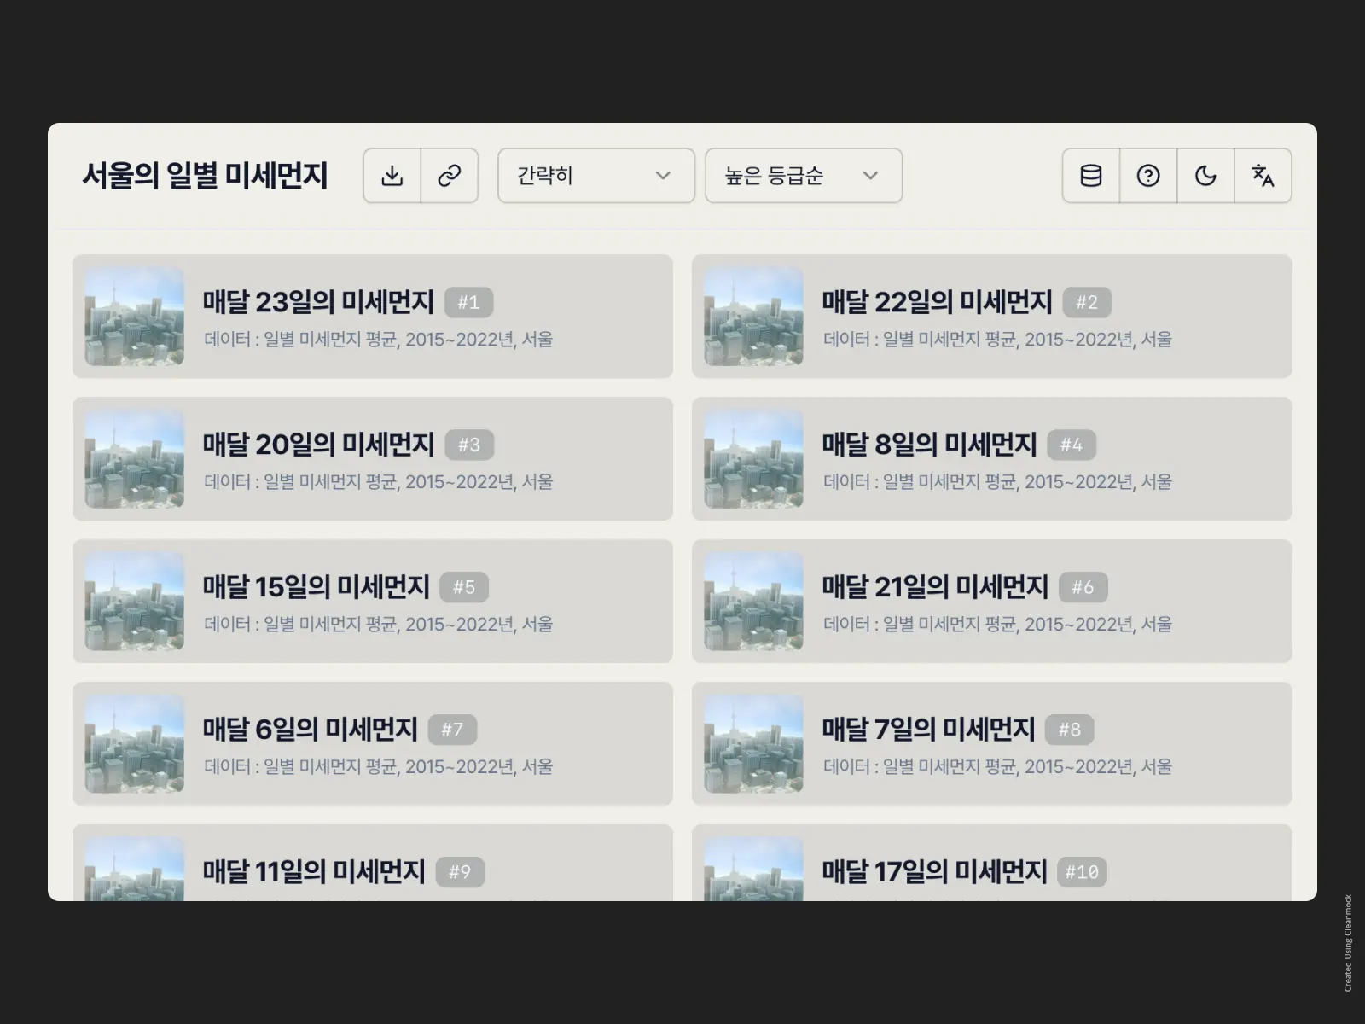This screenshot has width=1365, height=1024.
Task: Toggle dark mode with the moon icon
Action: click(x=1205, y=176)
